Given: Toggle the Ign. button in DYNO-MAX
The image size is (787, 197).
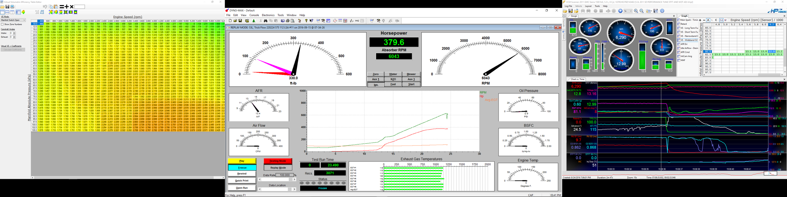Looking at the screenshot, I should (x=376, y=84).
